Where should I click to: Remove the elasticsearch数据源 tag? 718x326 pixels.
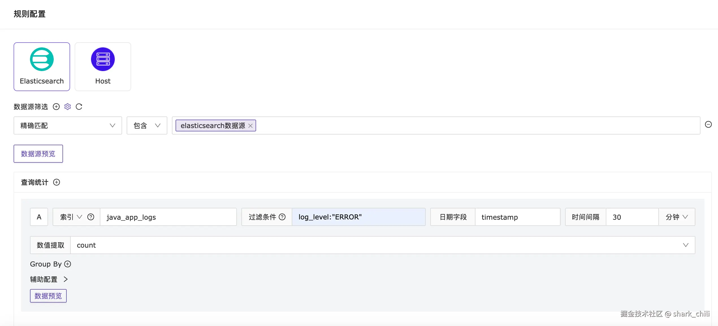[x=250, y=126]
